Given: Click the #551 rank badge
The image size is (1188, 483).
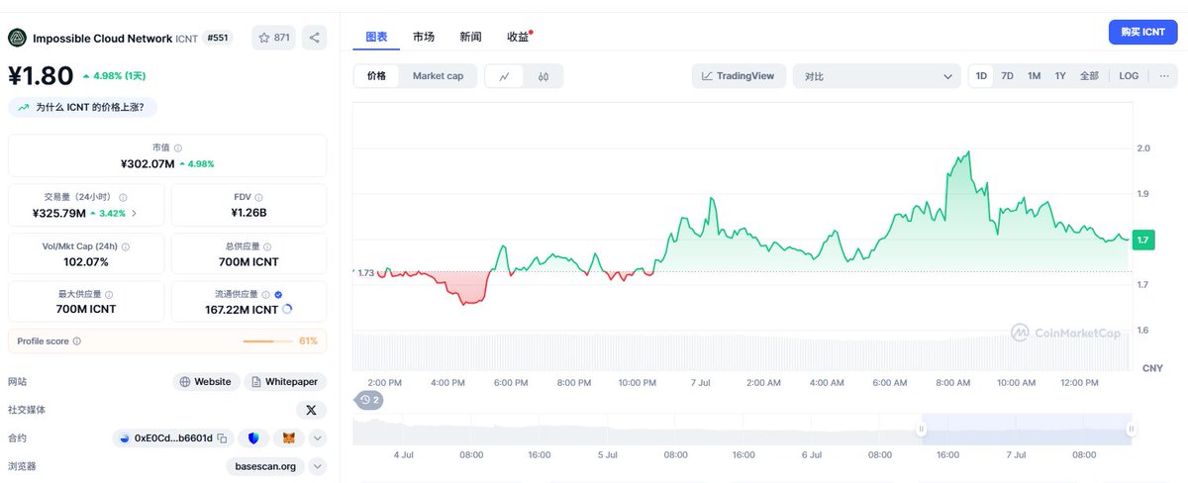Looking at the screenshot, I should [x=216, y=38].
